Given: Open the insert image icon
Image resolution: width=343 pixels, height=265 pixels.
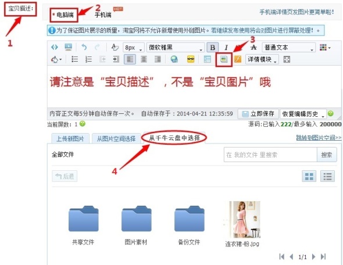Looking at the screenshot, I should (x=224, y=59).
